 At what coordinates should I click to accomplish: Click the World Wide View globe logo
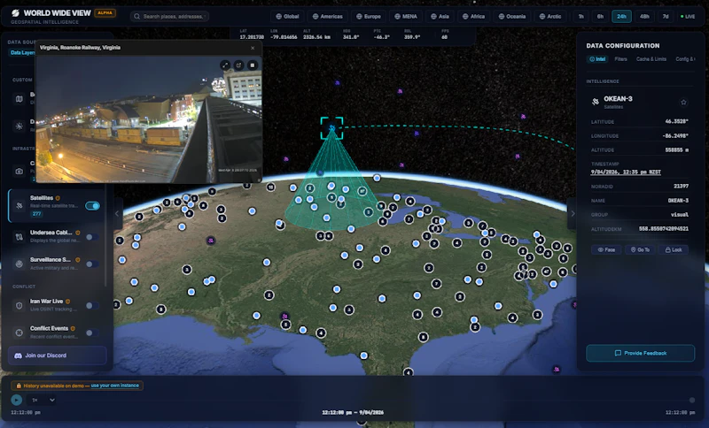pyautogui.click(x=15, y=13)
